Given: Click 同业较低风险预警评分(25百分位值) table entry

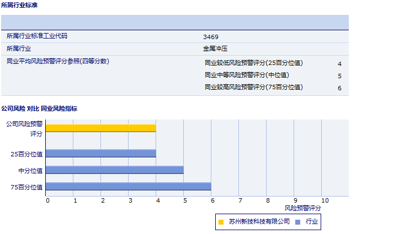Looking at the screenshot, I should [x=253, y=63].
